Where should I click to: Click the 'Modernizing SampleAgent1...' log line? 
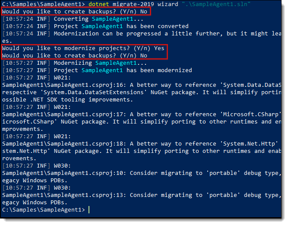point(74,63)
